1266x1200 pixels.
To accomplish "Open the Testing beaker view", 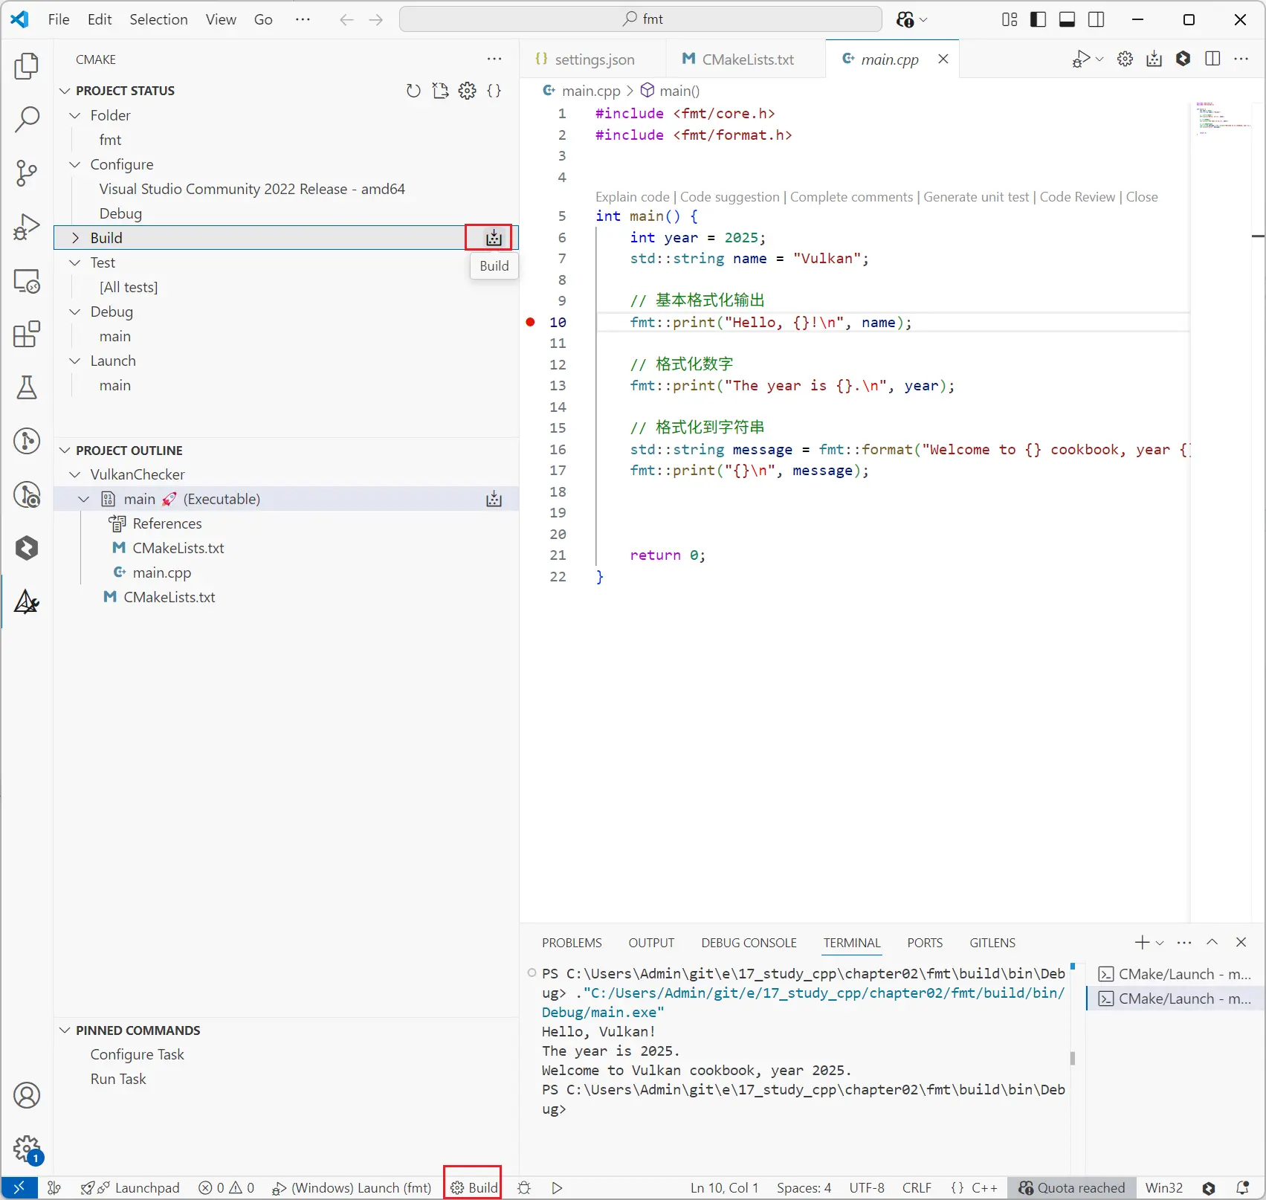I will coord(27,387).
